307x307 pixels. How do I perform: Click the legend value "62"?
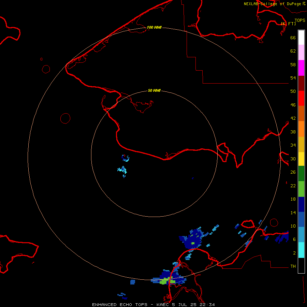coord(293,51)
